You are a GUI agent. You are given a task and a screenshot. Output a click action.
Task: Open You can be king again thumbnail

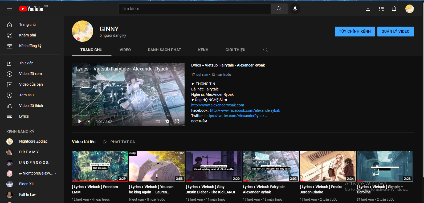pos(157,167)
